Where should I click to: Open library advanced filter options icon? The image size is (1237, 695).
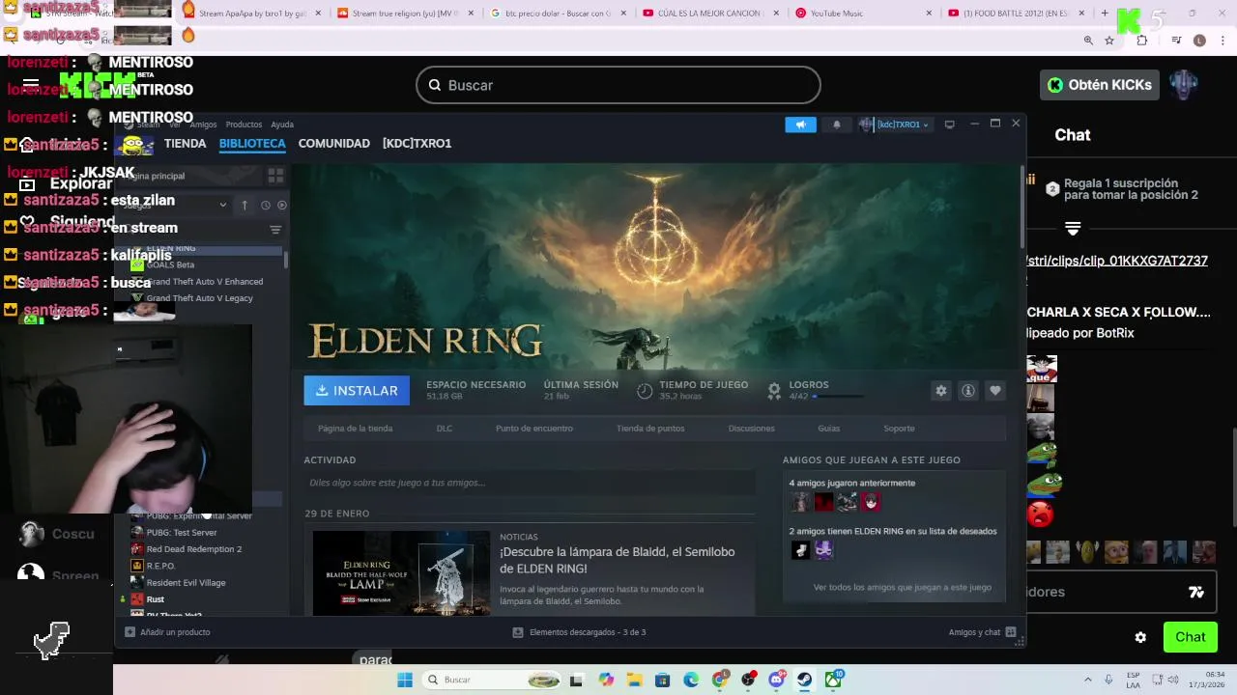[x=275, y=230]
